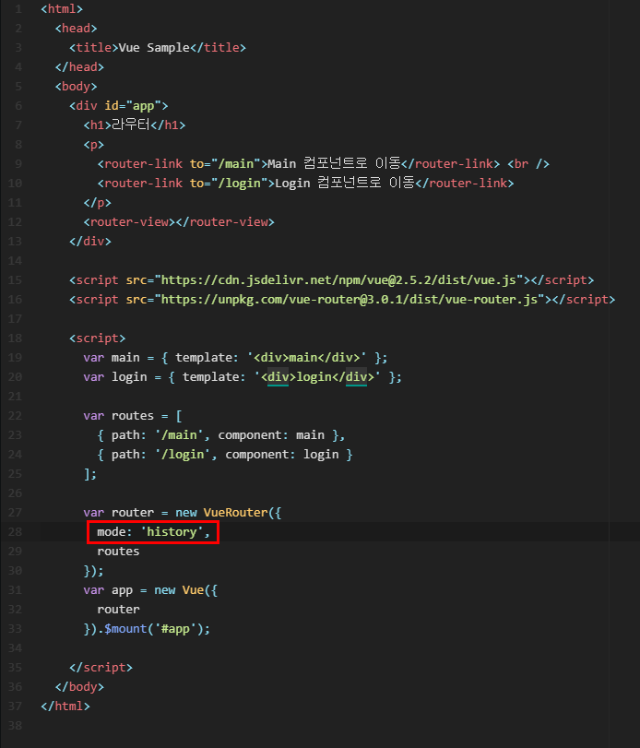This screenshot has width=640, height=748.
Task: Click the <router-view> tag on line 12
Action: click(130, 222)
